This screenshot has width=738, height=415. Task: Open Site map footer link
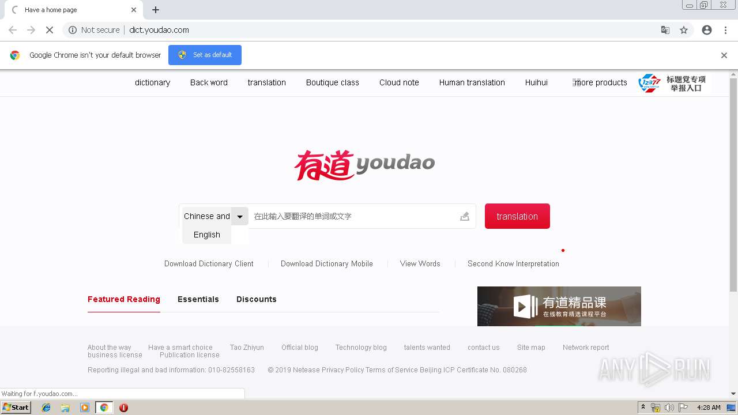(x=531, y=348)
